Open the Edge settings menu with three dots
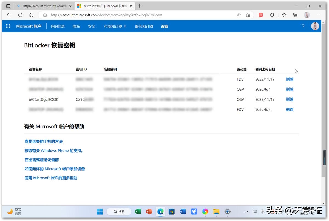329x221 pixels. (319, 15)
